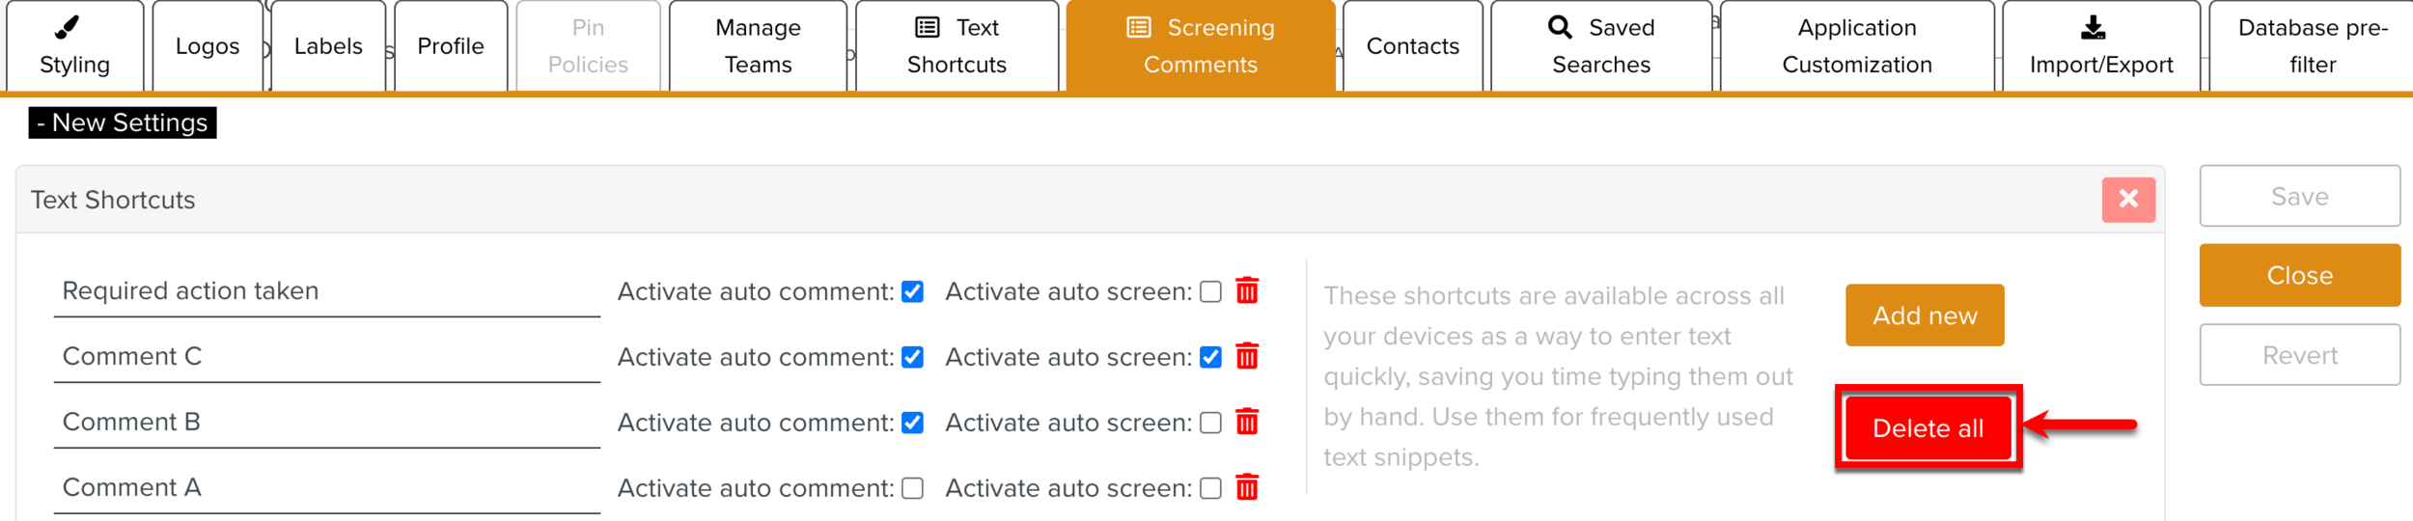Collapse the New Settings section header
Viewport: 2413px width, 521px height.
pyautogui.click(x=123, y=123)
